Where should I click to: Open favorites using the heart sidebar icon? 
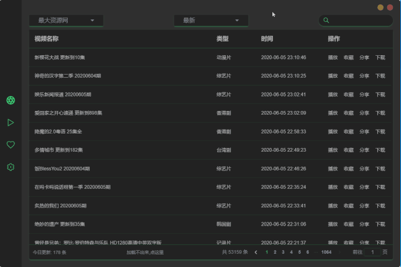click(11, 145)
